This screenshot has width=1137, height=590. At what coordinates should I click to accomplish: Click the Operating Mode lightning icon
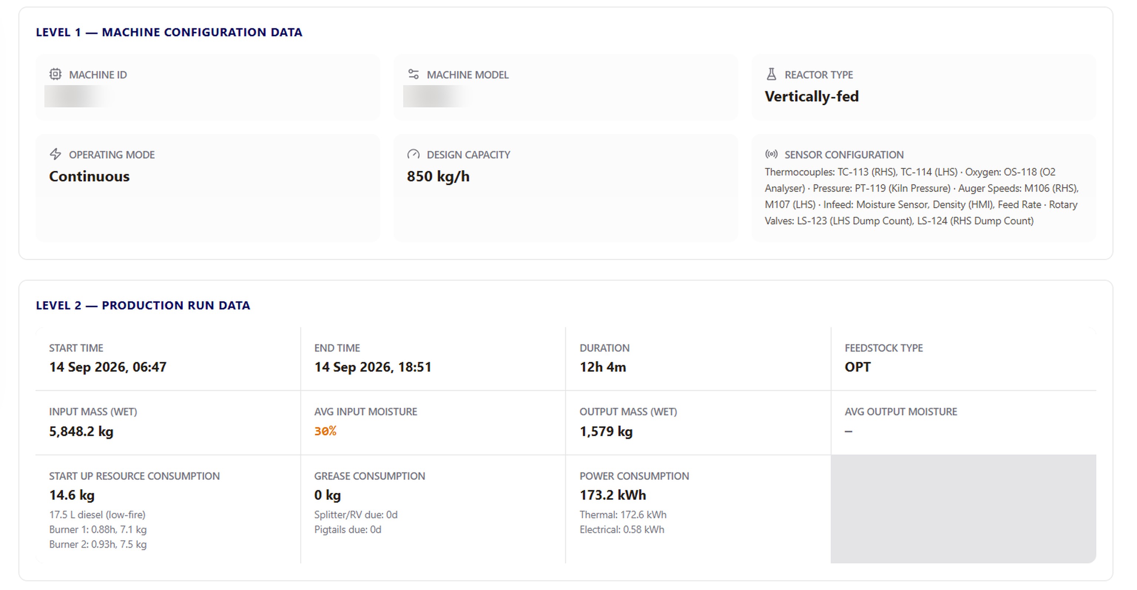[x=55, y=154]
